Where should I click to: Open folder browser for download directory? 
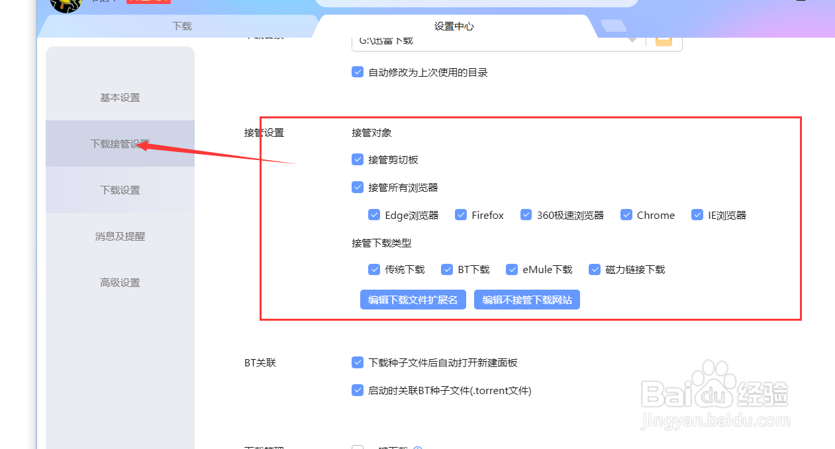pos(663,40)
